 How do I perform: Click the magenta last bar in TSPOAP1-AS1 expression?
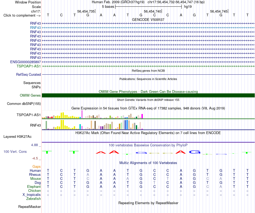tap(142, 116)
